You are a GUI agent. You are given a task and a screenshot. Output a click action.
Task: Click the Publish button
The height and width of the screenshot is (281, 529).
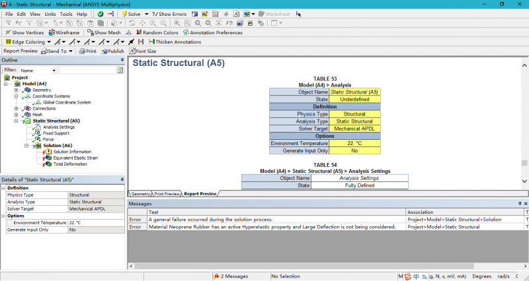coord(112,51)
